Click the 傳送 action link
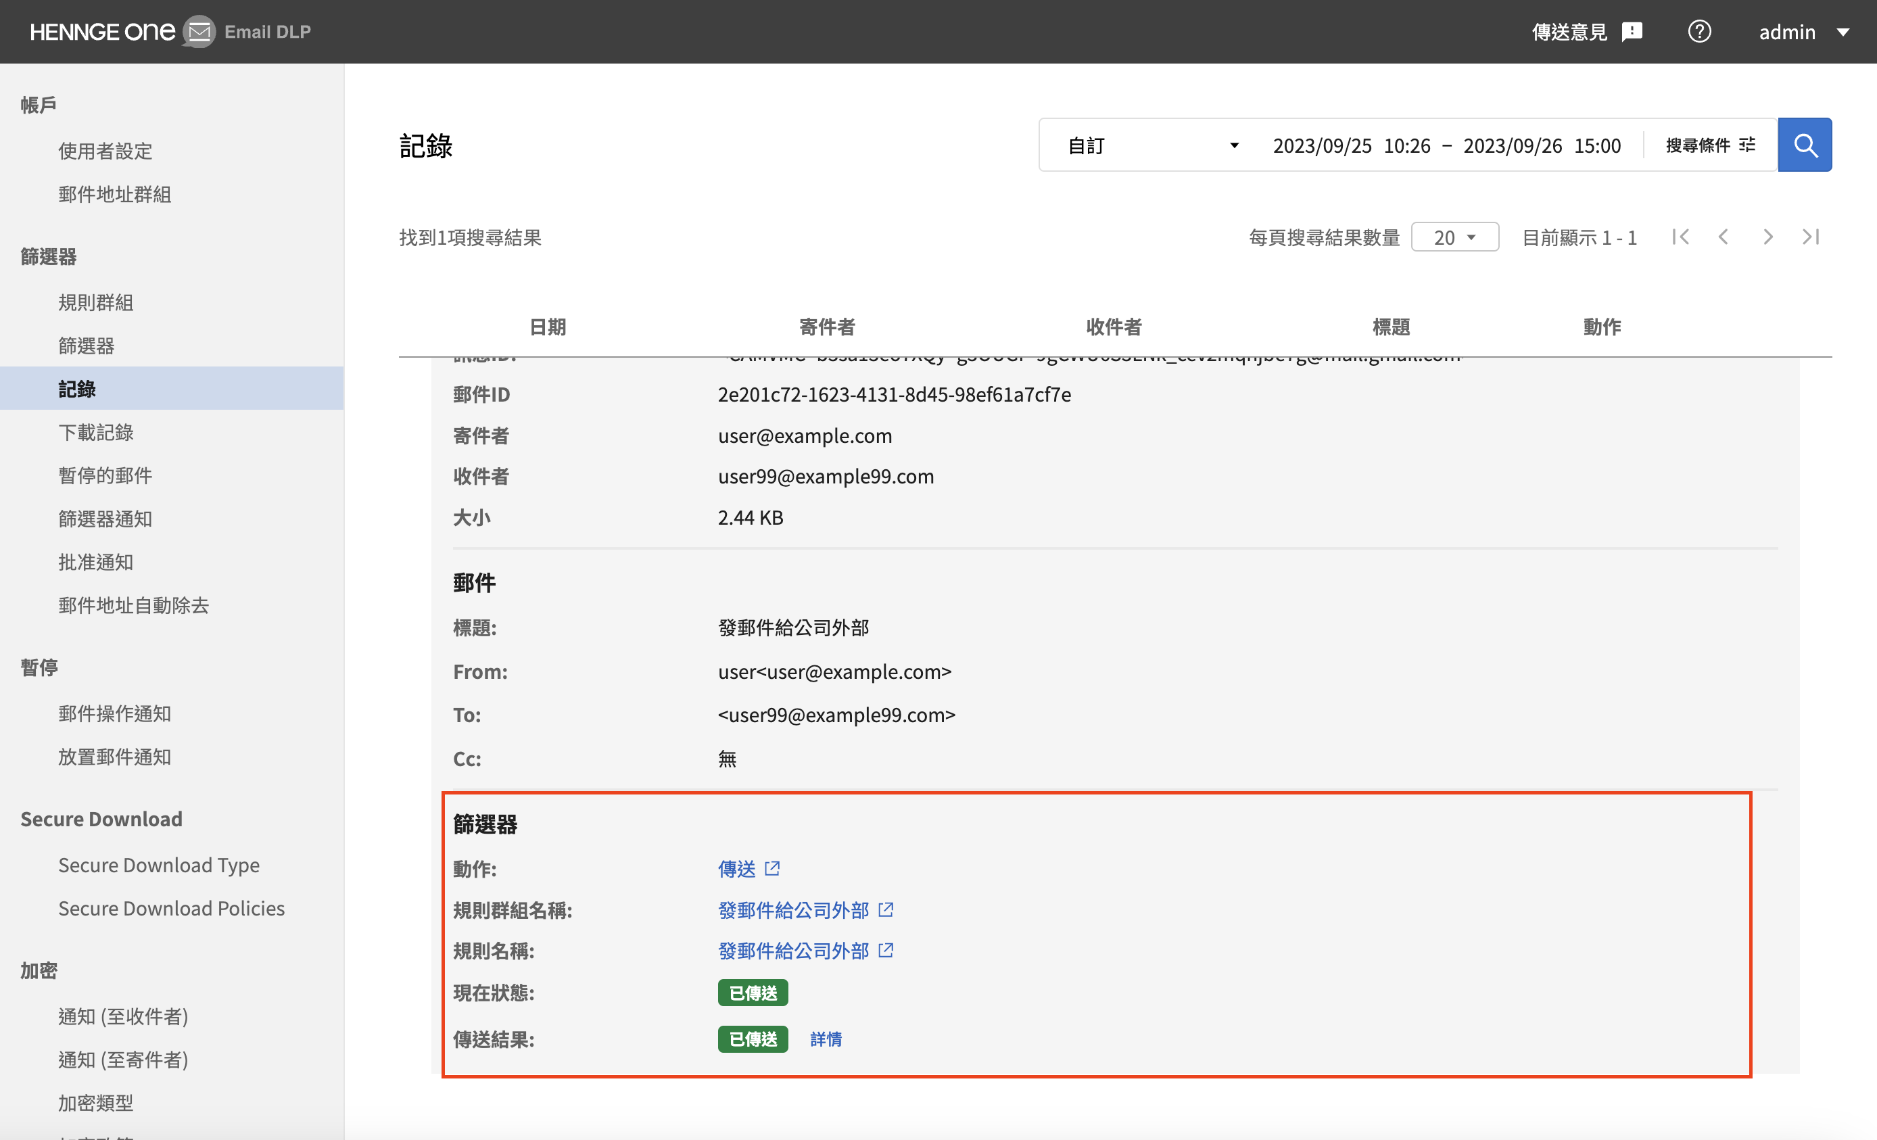The image size is (1877, 1140). pos(736,868)
